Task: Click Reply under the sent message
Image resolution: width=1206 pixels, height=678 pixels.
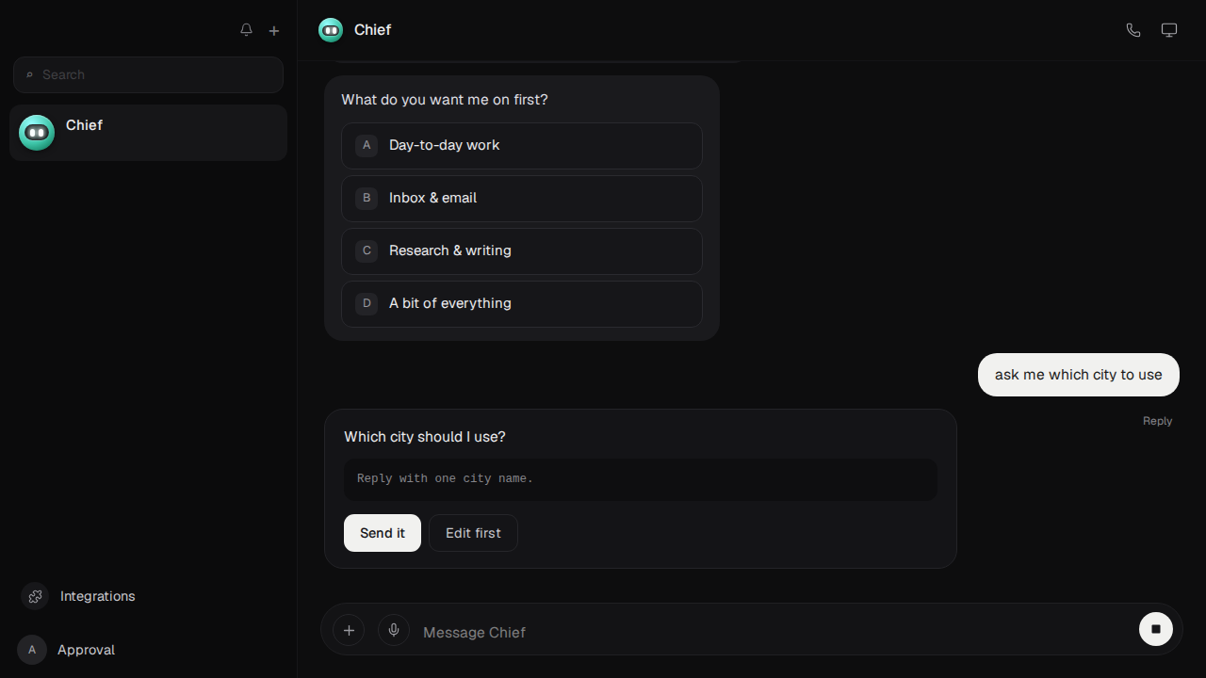Action: 1157,421
